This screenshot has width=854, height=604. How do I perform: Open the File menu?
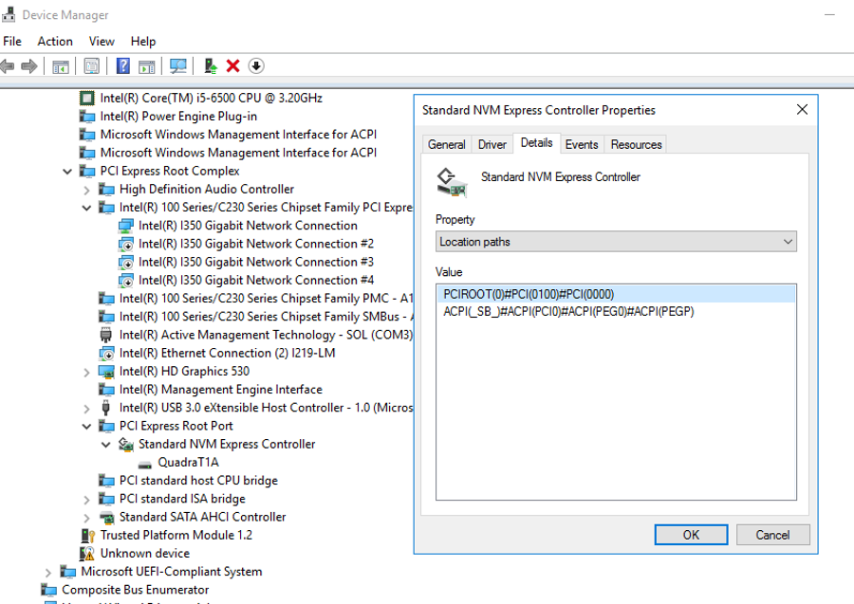[12, 42]
